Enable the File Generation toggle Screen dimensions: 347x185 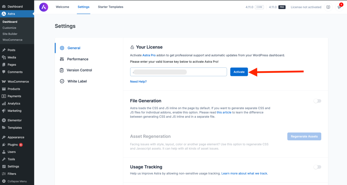point(317,101)
